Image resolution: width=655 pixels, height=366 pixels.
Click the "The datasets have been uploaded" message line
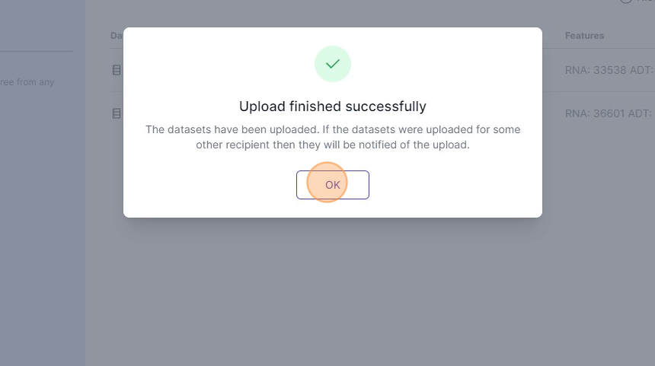[333, 129]
